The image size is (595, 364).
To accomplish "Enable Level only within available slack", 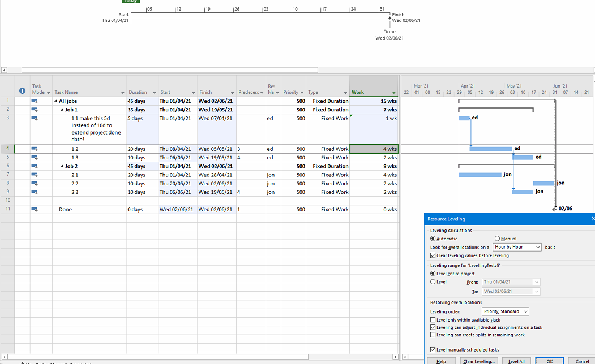I will click(433, 320).
